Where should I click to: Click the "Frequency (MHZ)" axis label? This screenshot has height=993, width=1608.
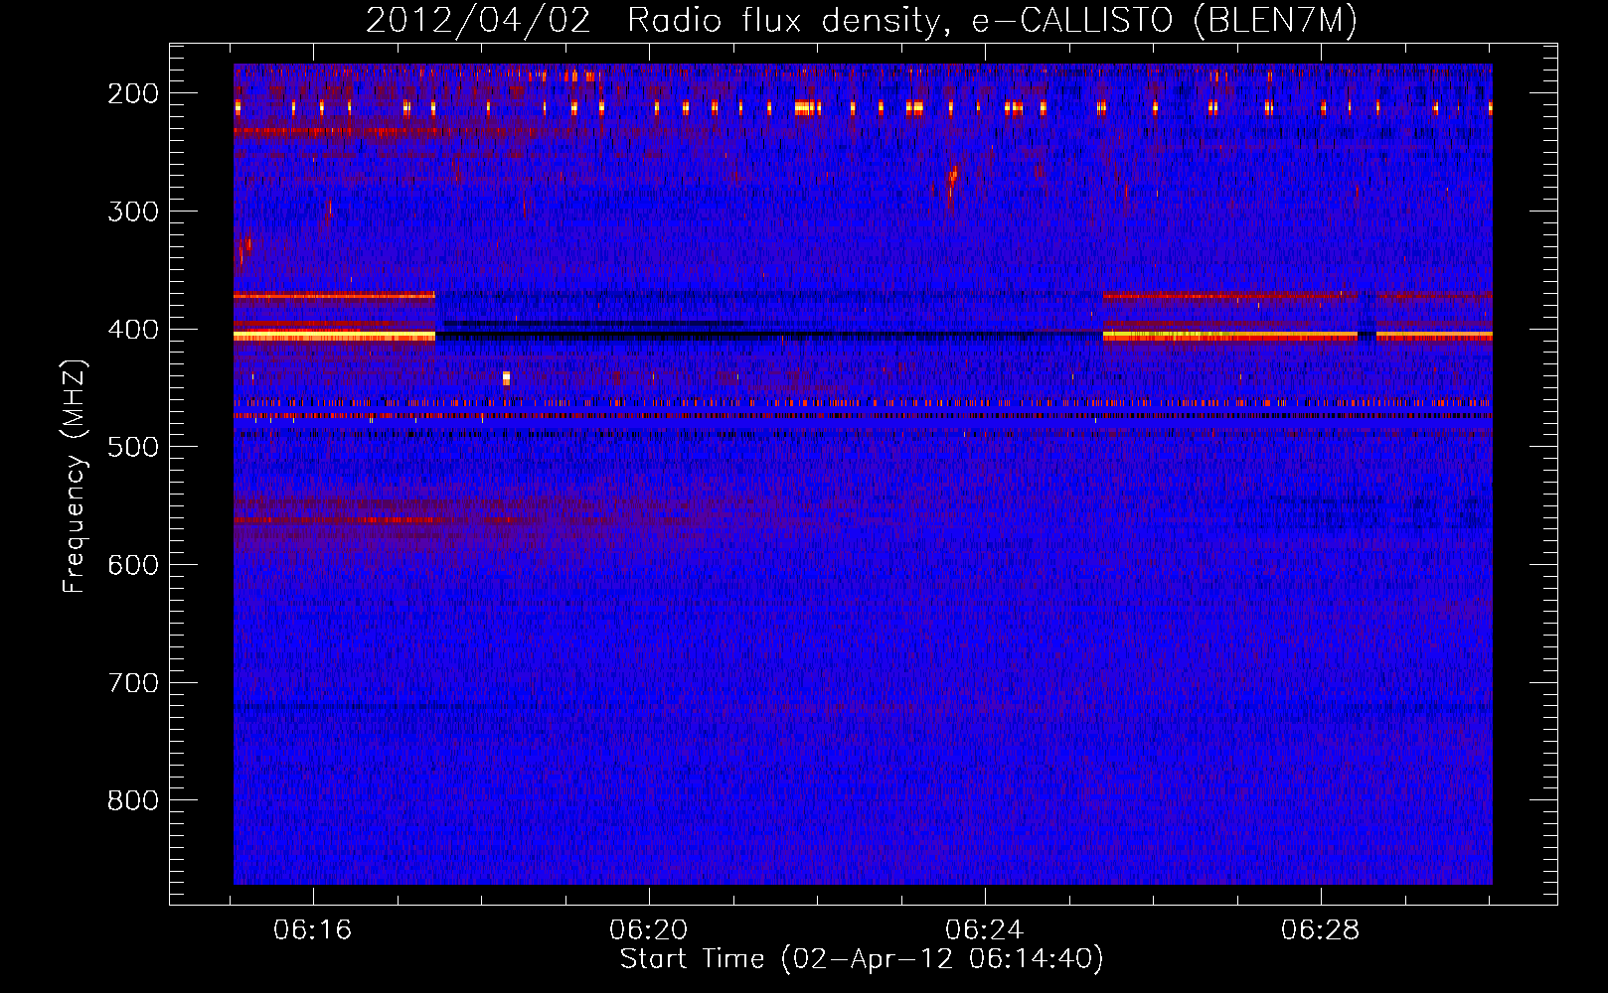point(75,476)
